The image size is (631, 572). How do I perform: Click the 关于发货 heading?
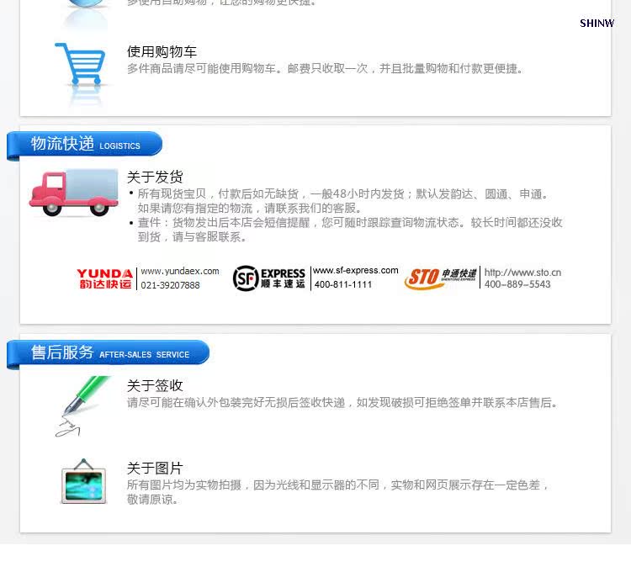point(155,177)
